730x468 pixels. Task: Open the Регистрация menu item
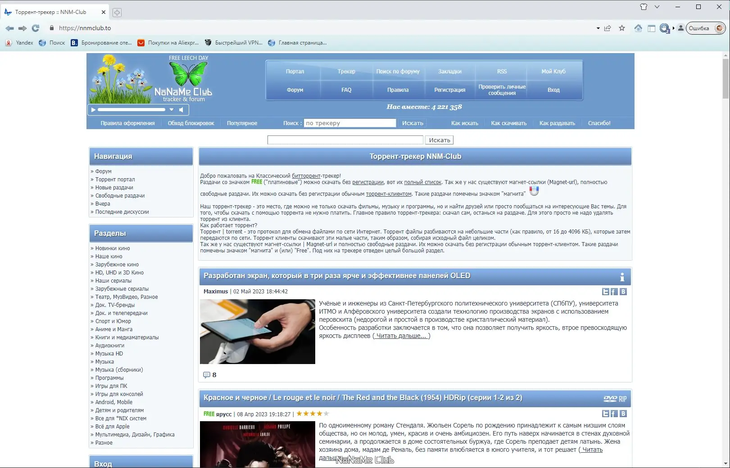[450, 90]
